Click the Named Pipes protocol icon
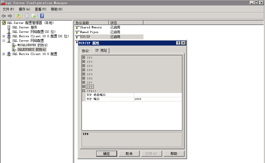 77,32
